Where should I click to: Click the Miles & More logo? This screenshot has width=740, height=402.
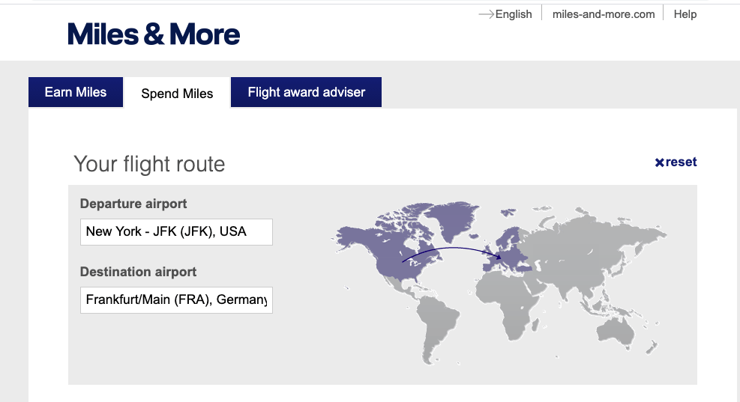tap(154, 34)
